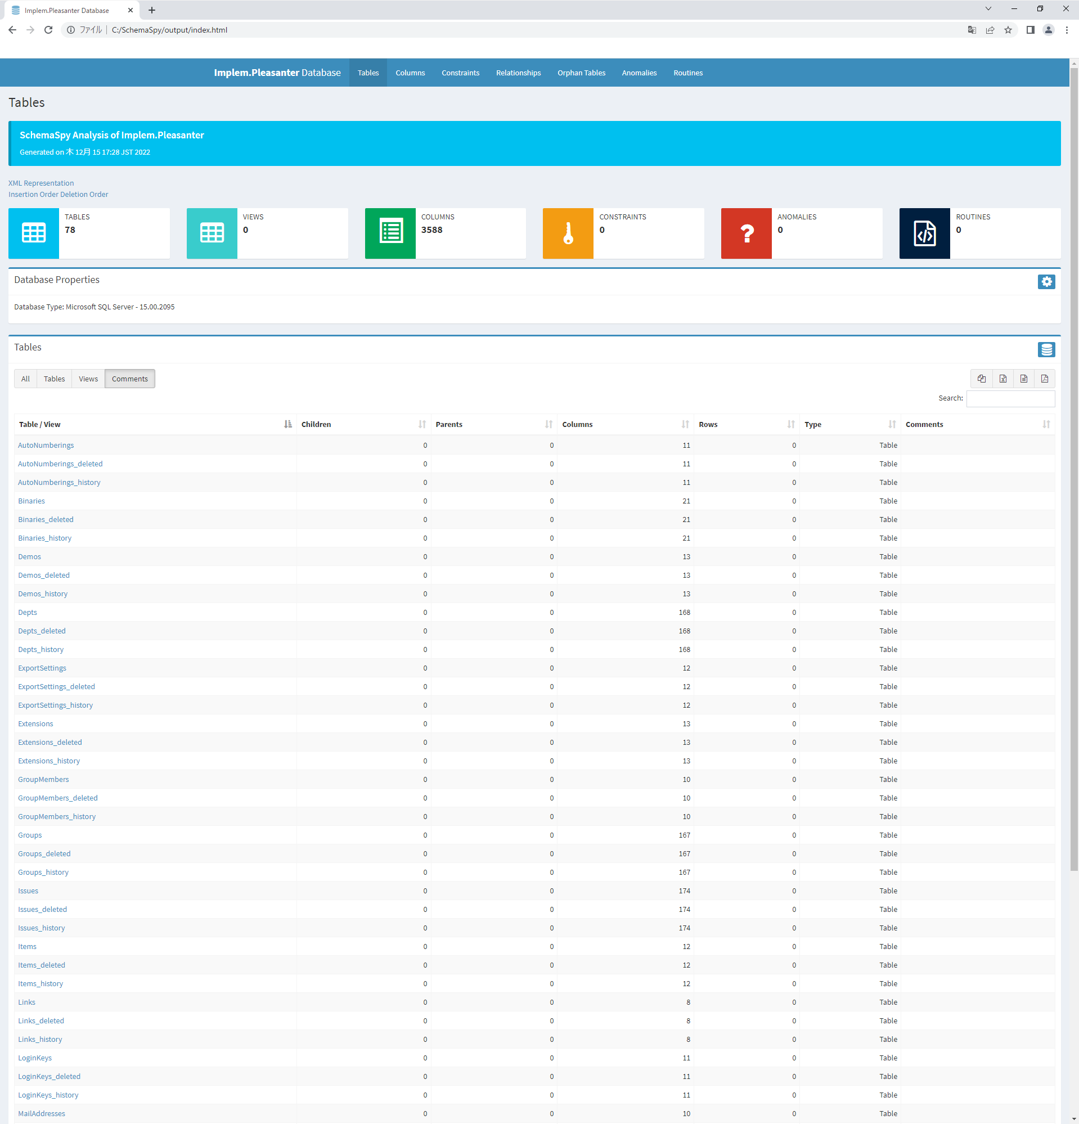
Task: Open the Orphan Tables nav item
Action: click(581, 73)
